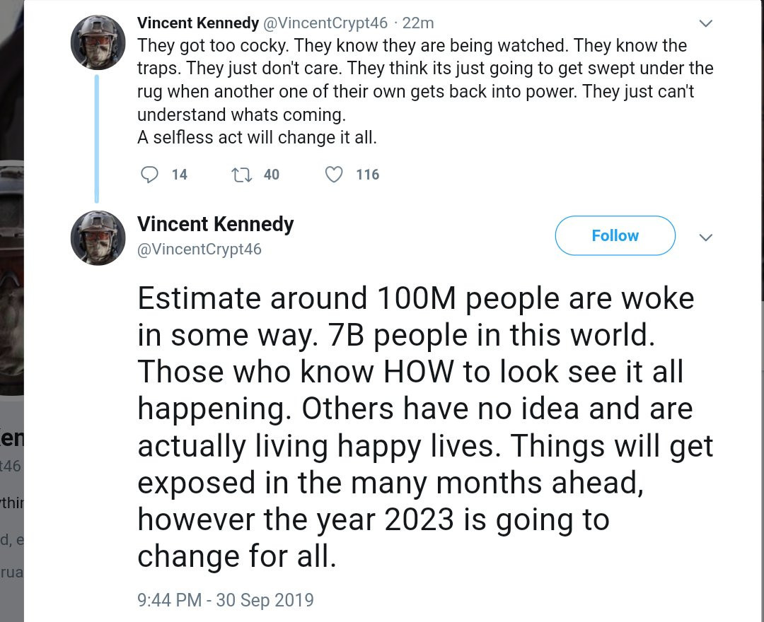Like the top tweet with the heart icon
This screenshot has width=764, height=622.
pos(334,175)
